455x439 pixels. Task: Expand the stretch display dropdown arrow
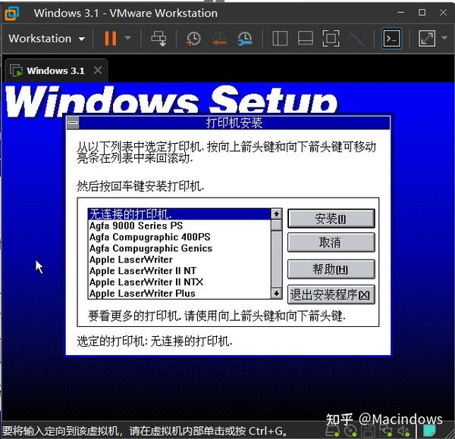(x=444, y=38)
